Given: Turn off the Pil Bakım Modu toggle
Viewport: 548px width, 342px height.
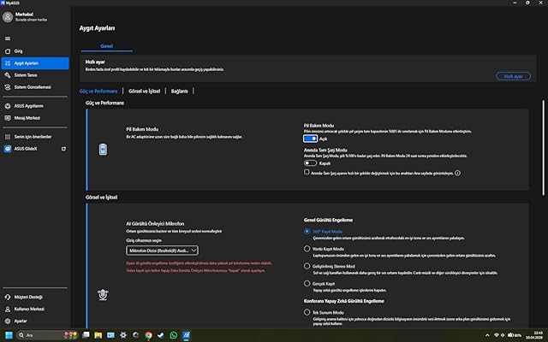Looking at the screenshot, I should pos(310,139).
